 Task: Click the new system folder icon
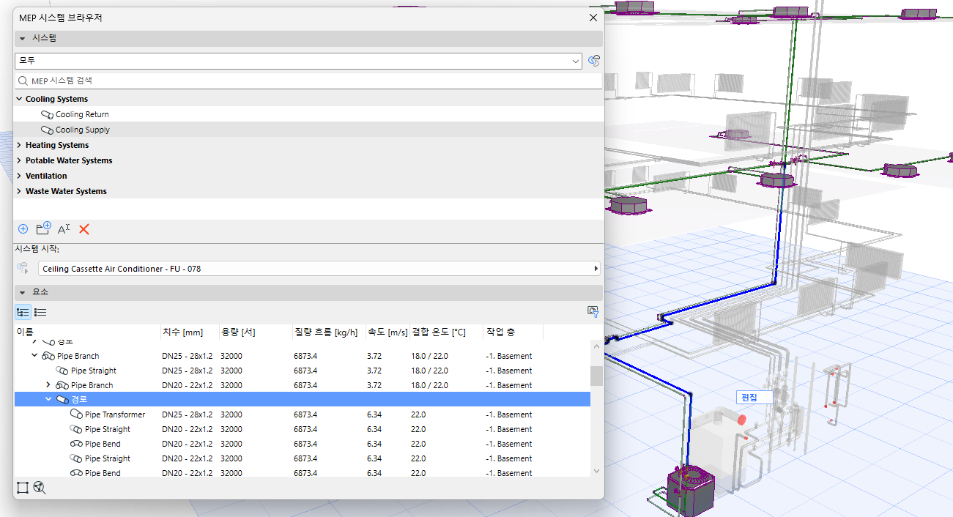click(x=43, y=228)
